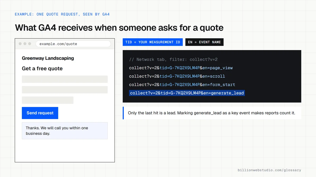Click the billionwebstudio.com/glossary link text

pyautogui.click(x=269, y=170)
